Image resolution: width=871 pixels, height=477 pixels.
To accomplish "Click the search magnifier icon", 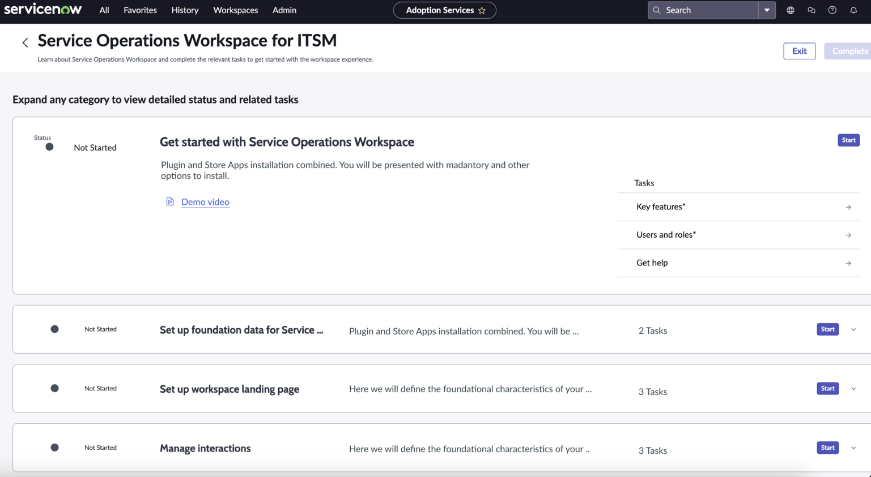I will (x=657, y=10).
